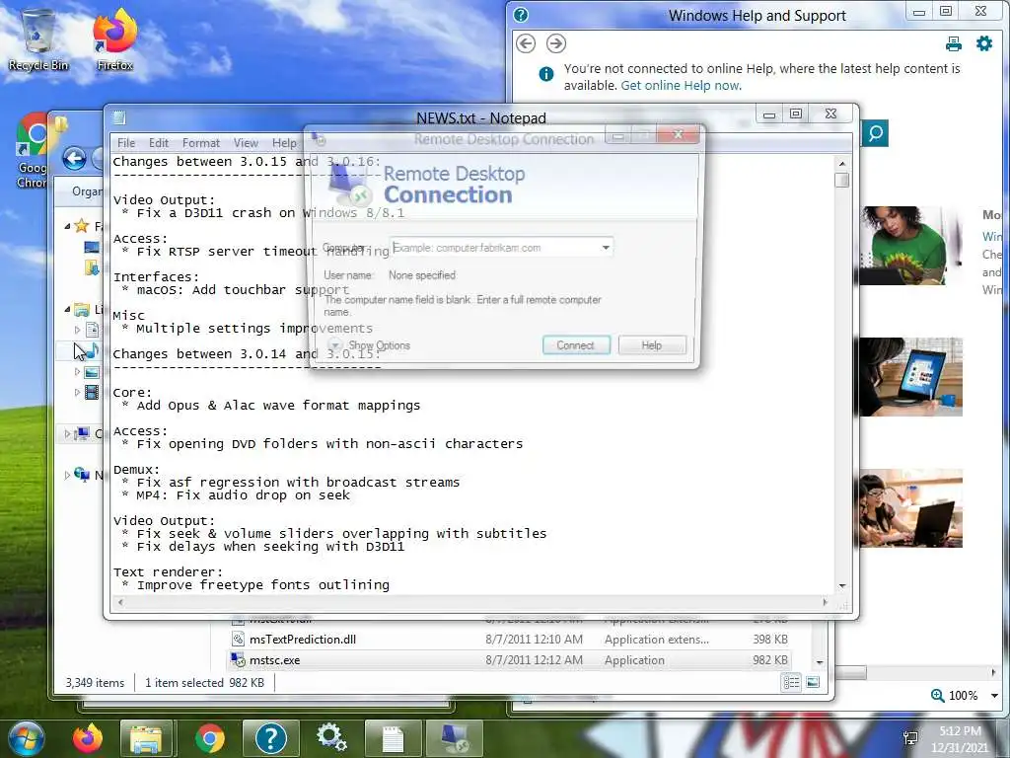1010x758 pixels.
Task: Select msTextPrediction.dll in Explorer
Action: coord(509,640)
